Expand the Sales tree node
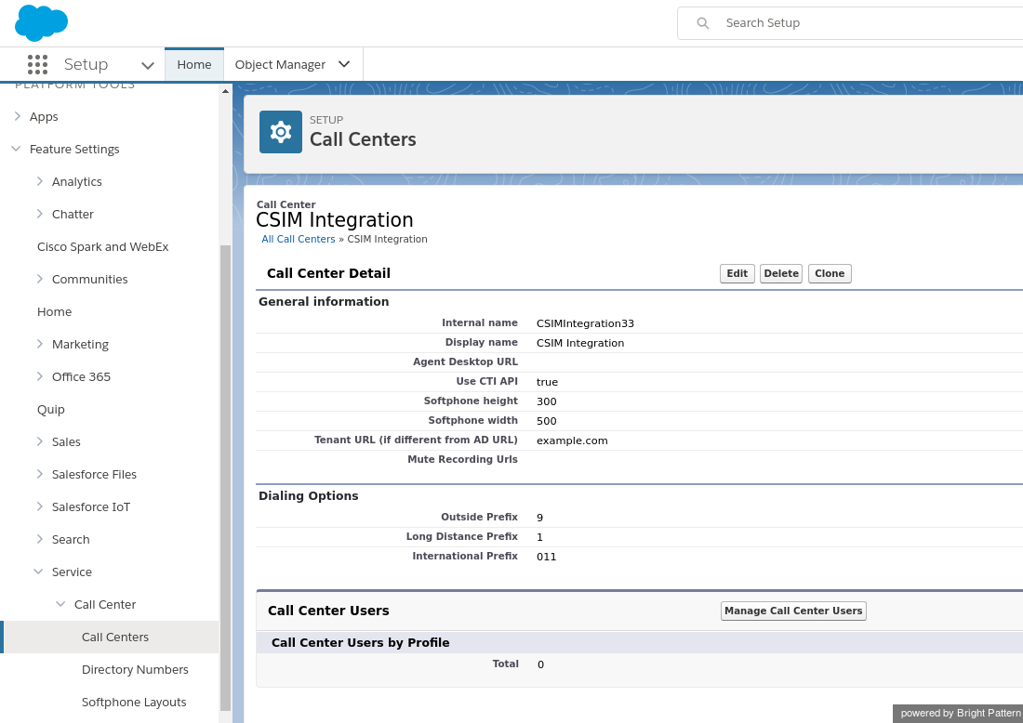The width and height of the screenshot is (1023, 723). 40,442
